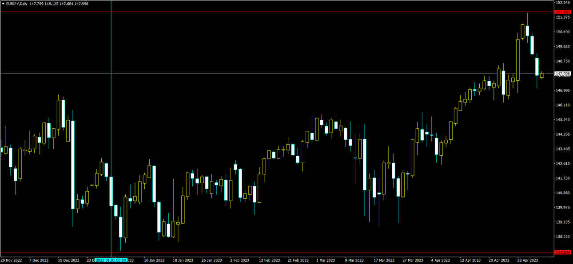Viewport: 573px width, 264px height.
Task: Click the 18 Jan 2023 date label
Action: coord(183,260)
